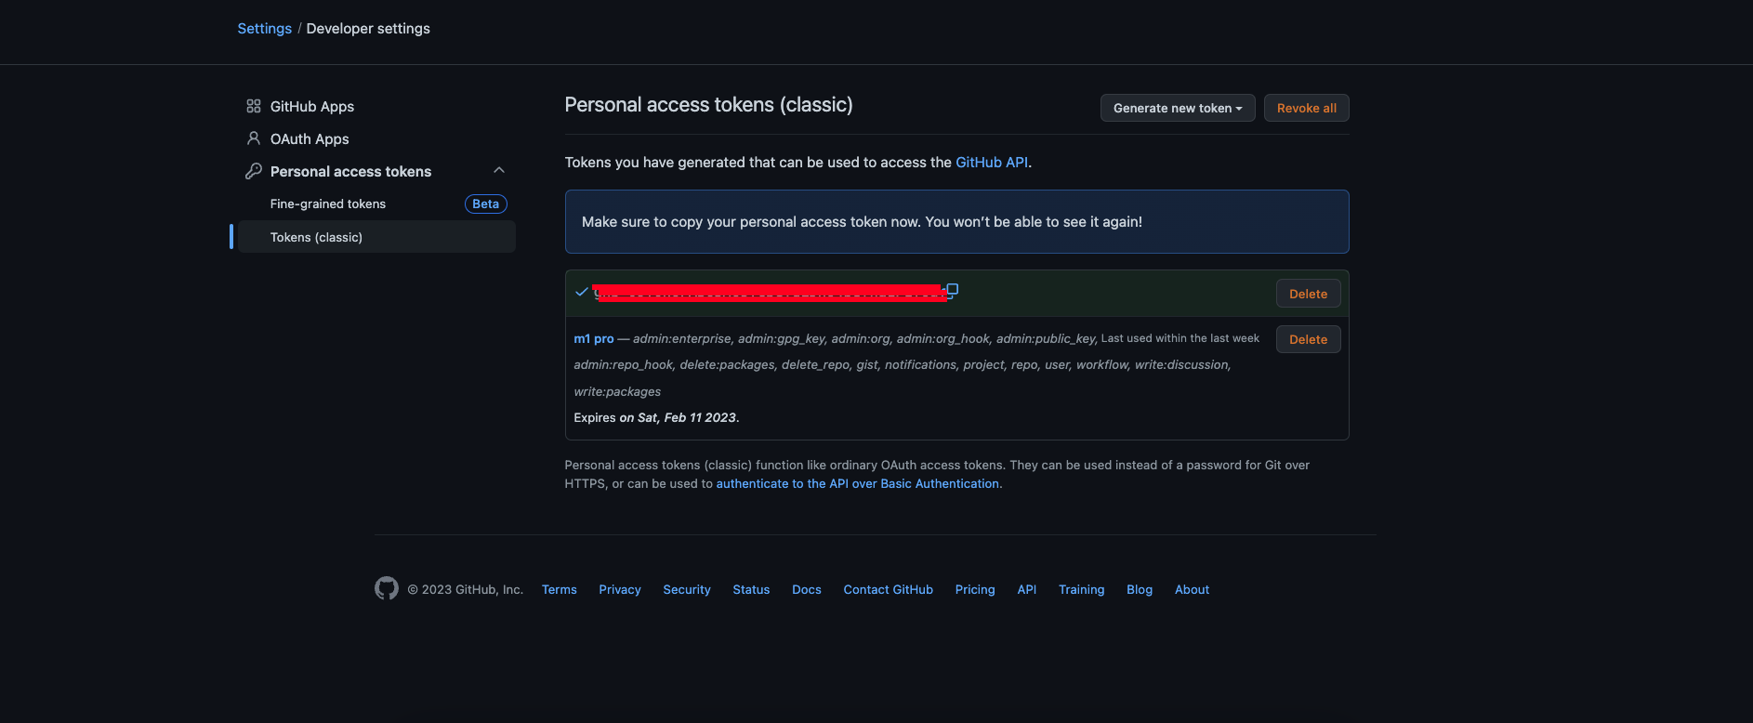Image resolution: width=1753 pixels, height=723 pixels.
Task: Open Status footer link
Action: 751,589
